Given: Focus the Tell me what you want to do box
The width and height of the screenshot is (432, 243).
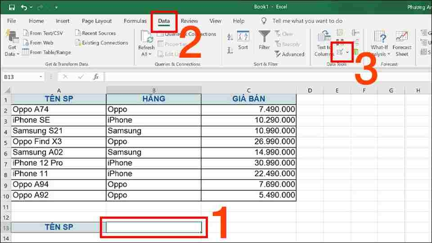Looking at the screenshot, I should (x=307, y=21).
